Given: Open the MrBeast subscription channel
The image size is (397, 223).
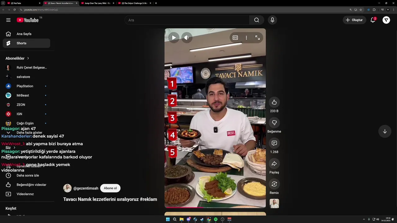Looking at the screenshot, I should coord(26,95).
